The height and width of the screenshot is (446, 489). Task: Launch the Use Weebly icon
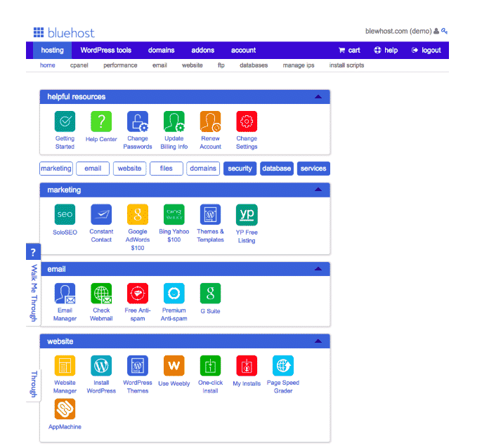coord(174,366)
